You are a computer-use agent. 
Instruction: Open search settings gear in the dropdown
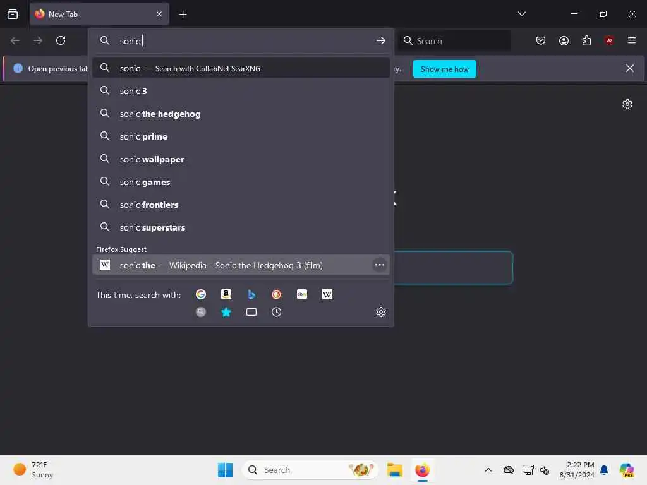click(381, 312)
